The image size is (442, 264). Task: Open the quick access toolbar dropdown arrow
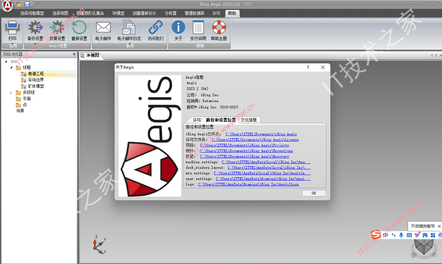tap(38, 4)
